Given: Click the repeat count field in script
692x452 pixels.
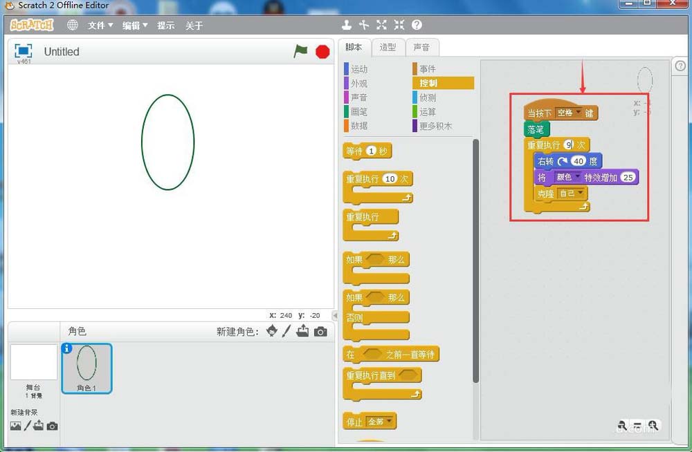Looking at the screenshot, I should coord(569,144).
